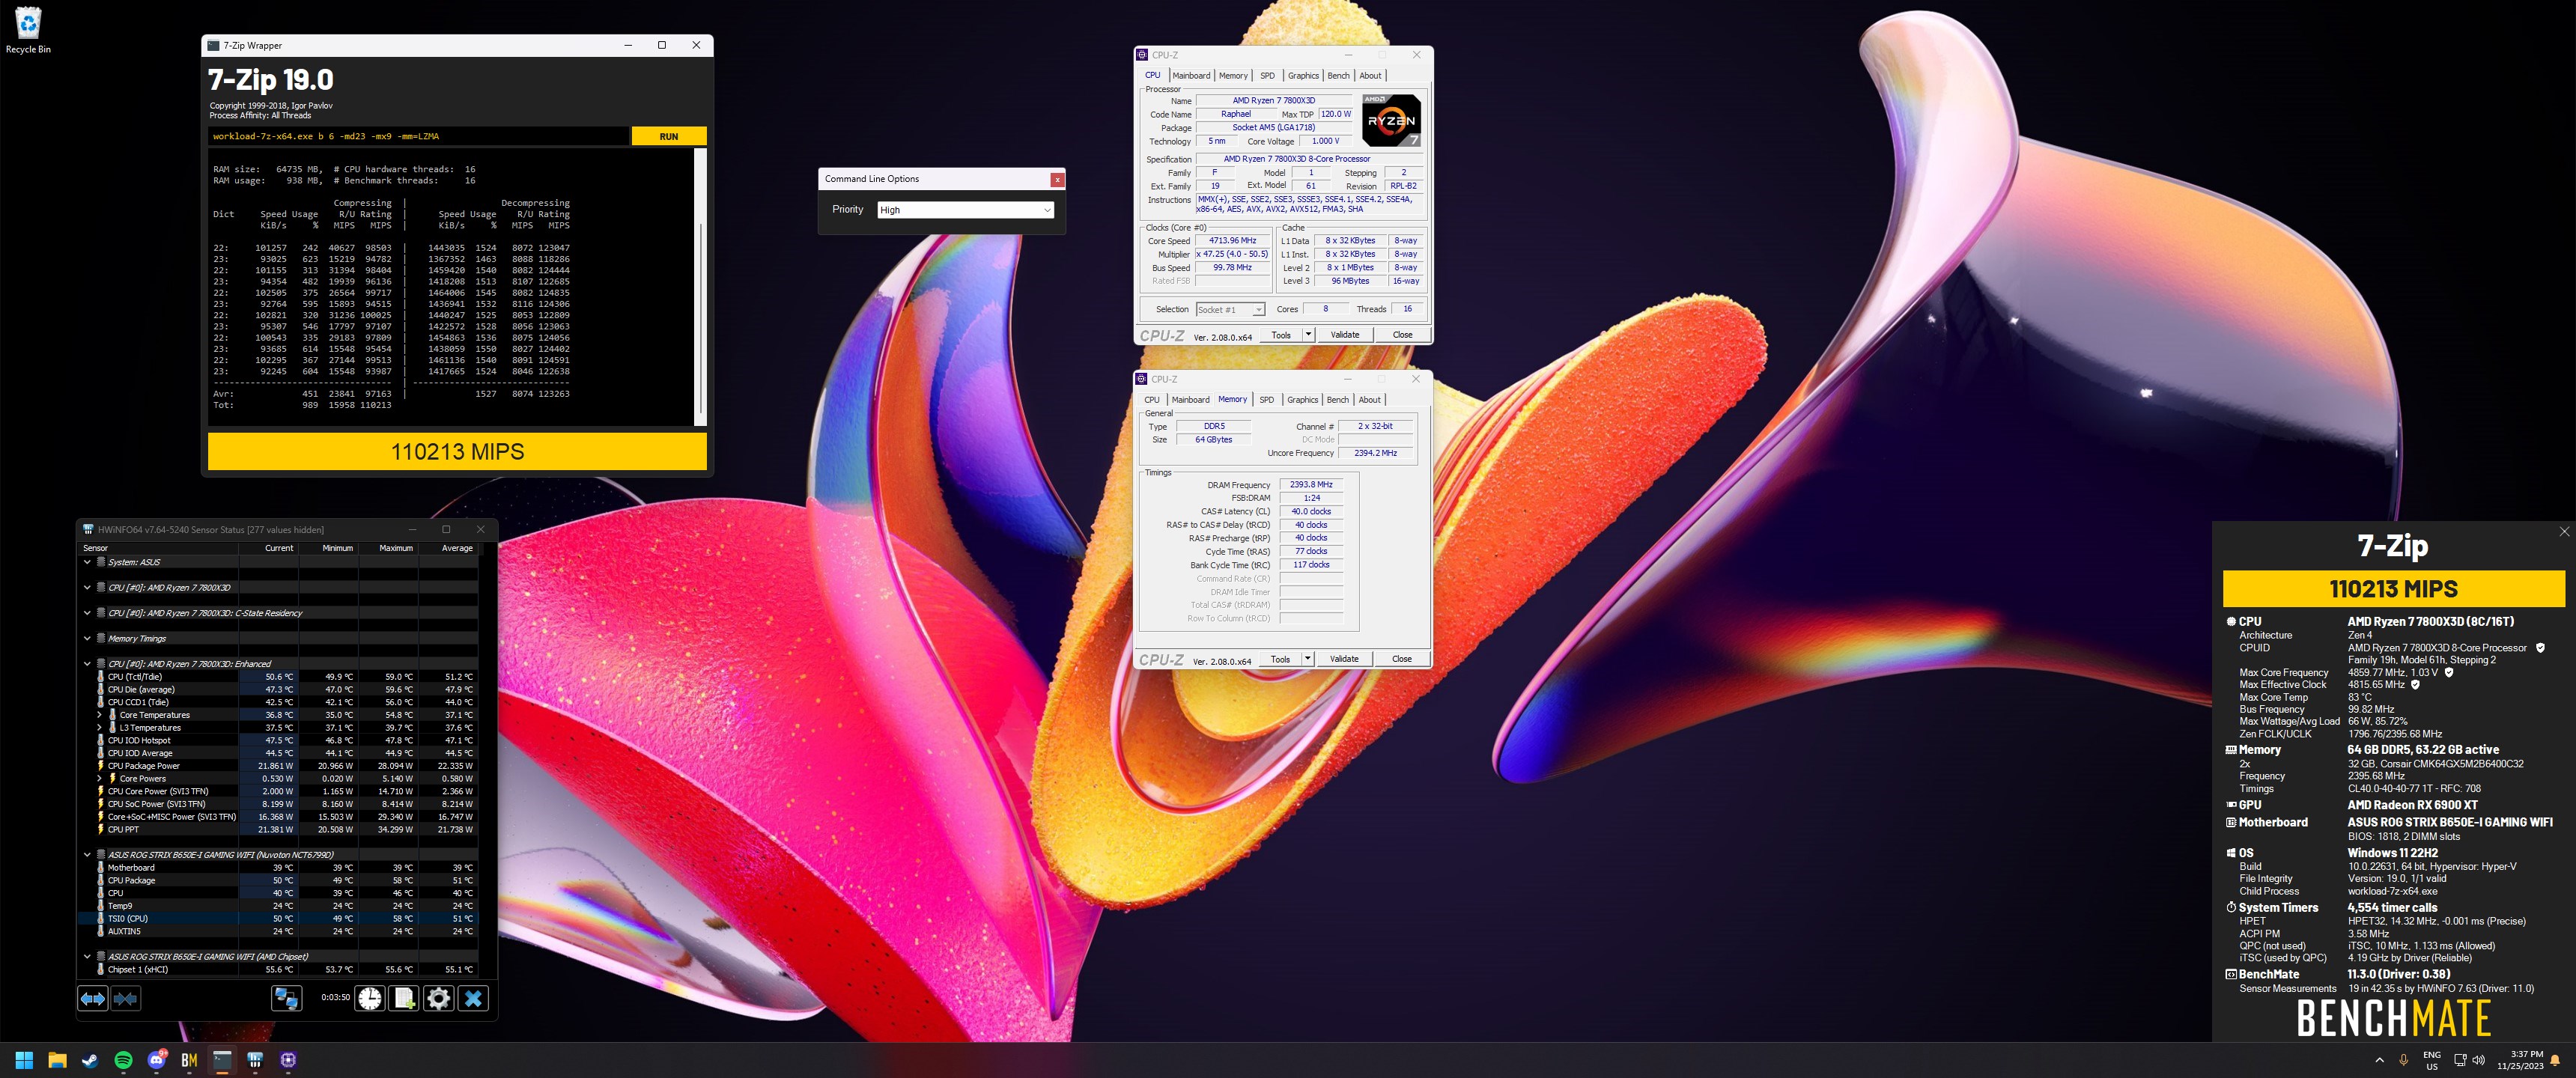Open Selection Socket #1 dropdown in CPU-Z
The width and height of the screenshot is (2576, 1078).
[x=1230, y=310]
